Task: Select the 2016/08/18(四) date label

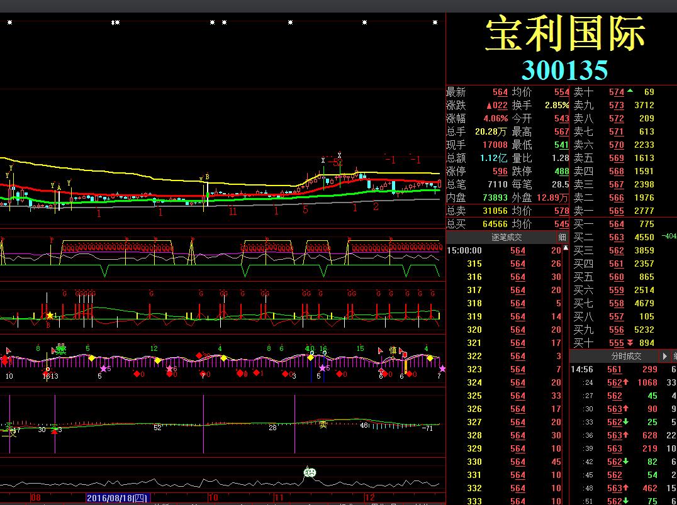Action: tap(118, 498)
